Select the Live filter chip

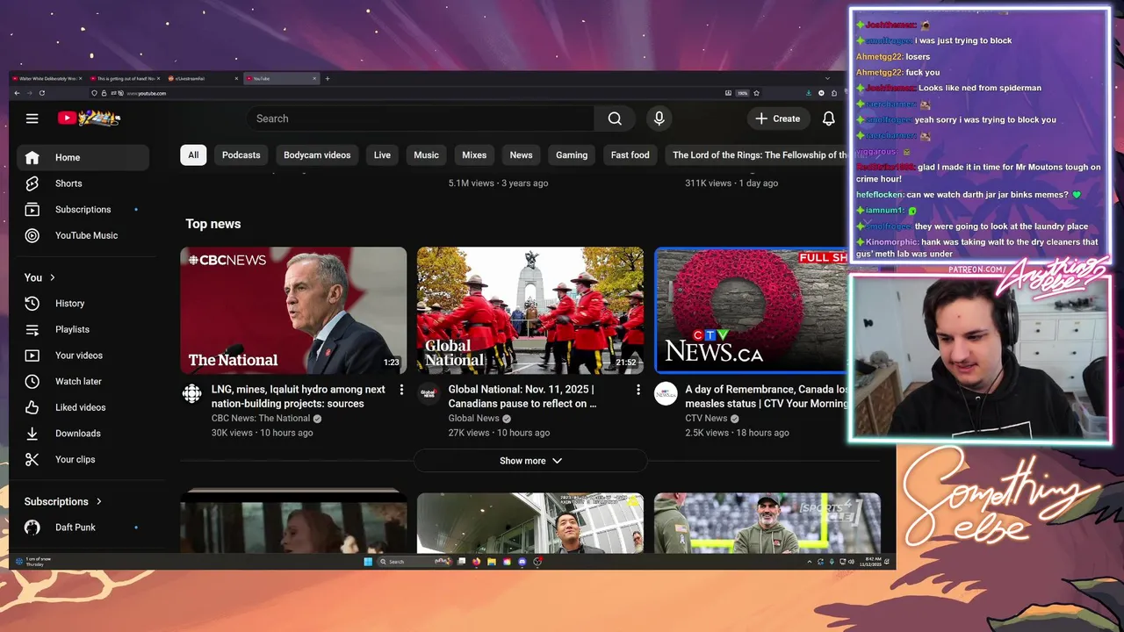[x=382, y=155]
